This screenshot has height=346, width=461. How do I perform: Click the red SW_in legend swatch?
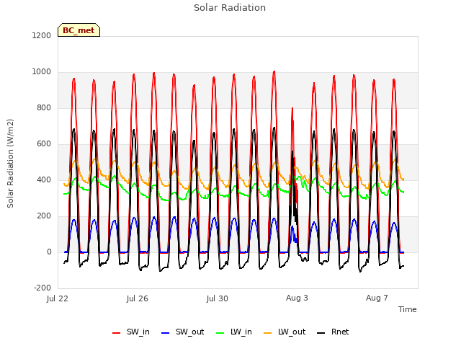117,333
